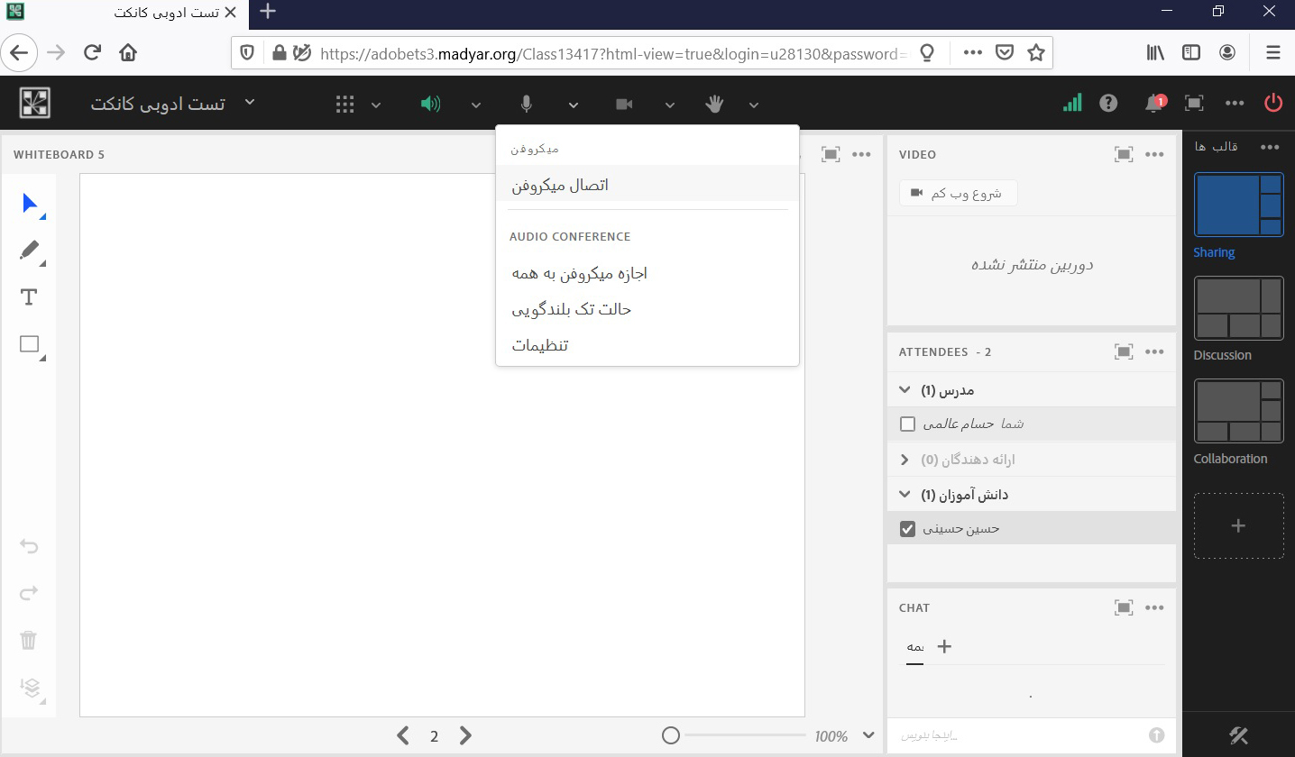The image size is (1295, 757).
Task: Adjust the whiteboard zoom slider handle
Action: pyautogui.click(x=670, y=735)
